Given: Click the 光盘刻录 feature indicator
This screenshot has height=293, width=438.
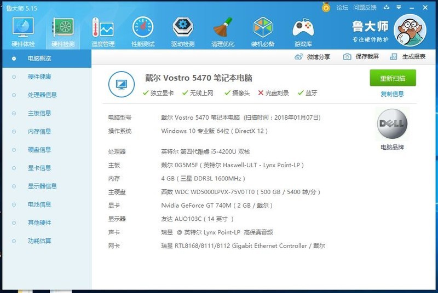Looking at the screenshot, I should 273,93.
